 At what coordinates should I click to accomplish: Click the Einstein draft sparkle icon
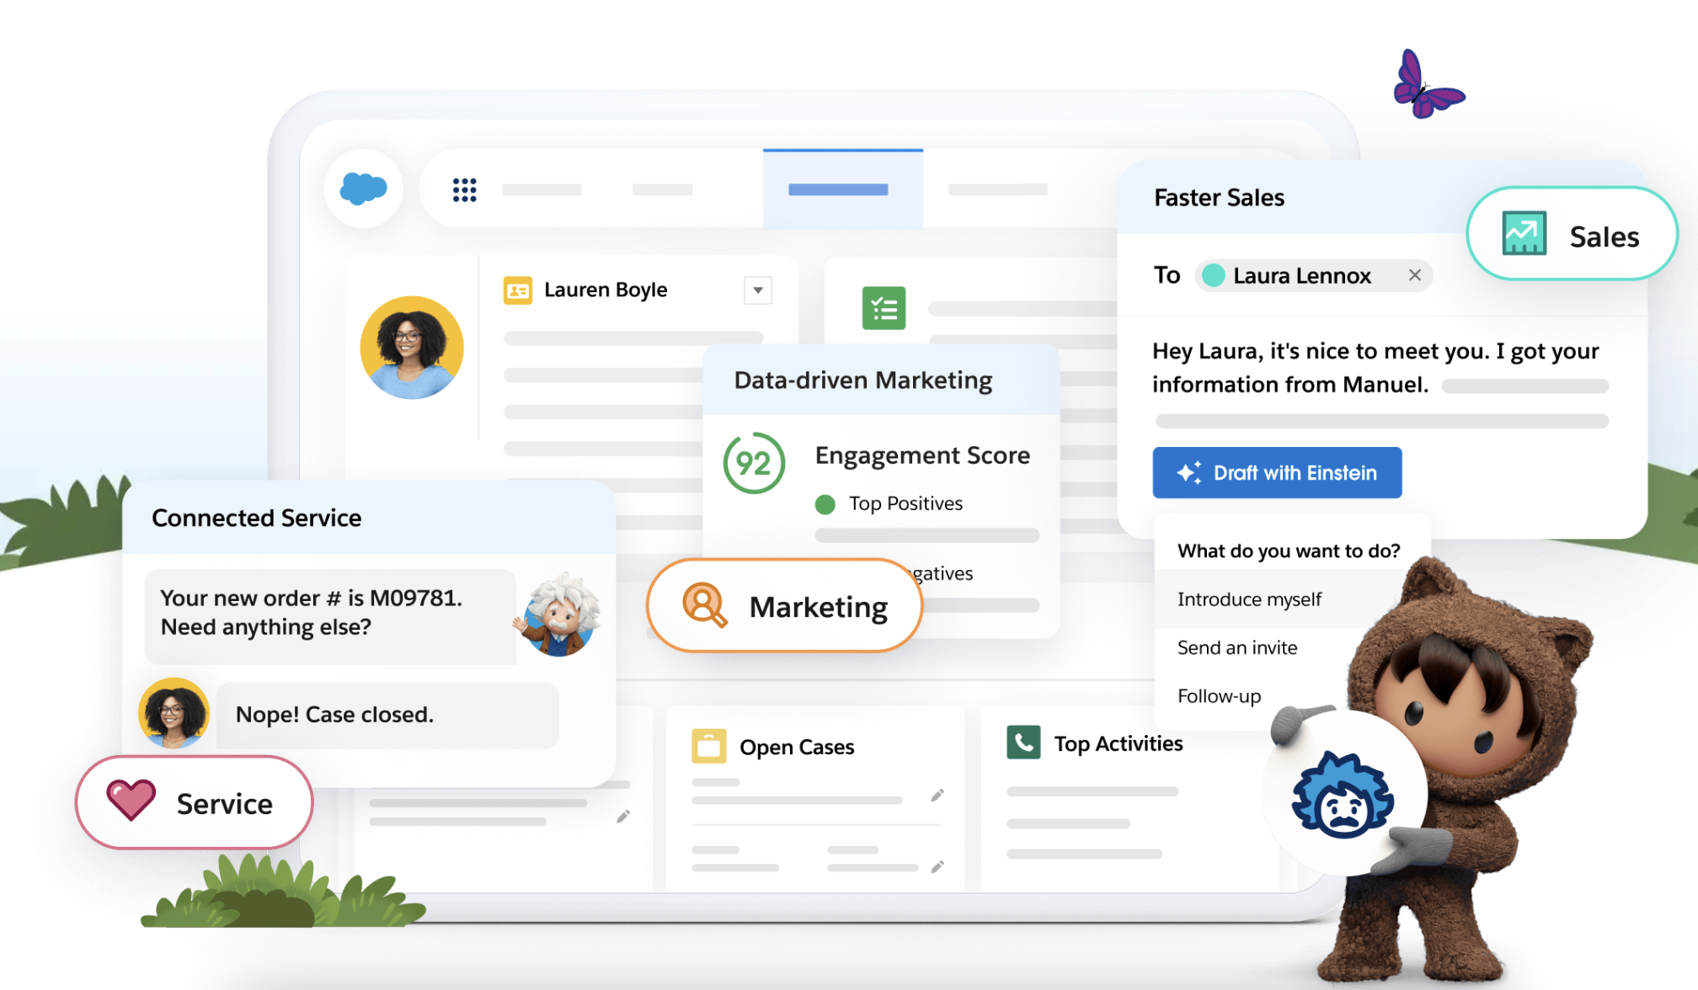coord(1183,474)
